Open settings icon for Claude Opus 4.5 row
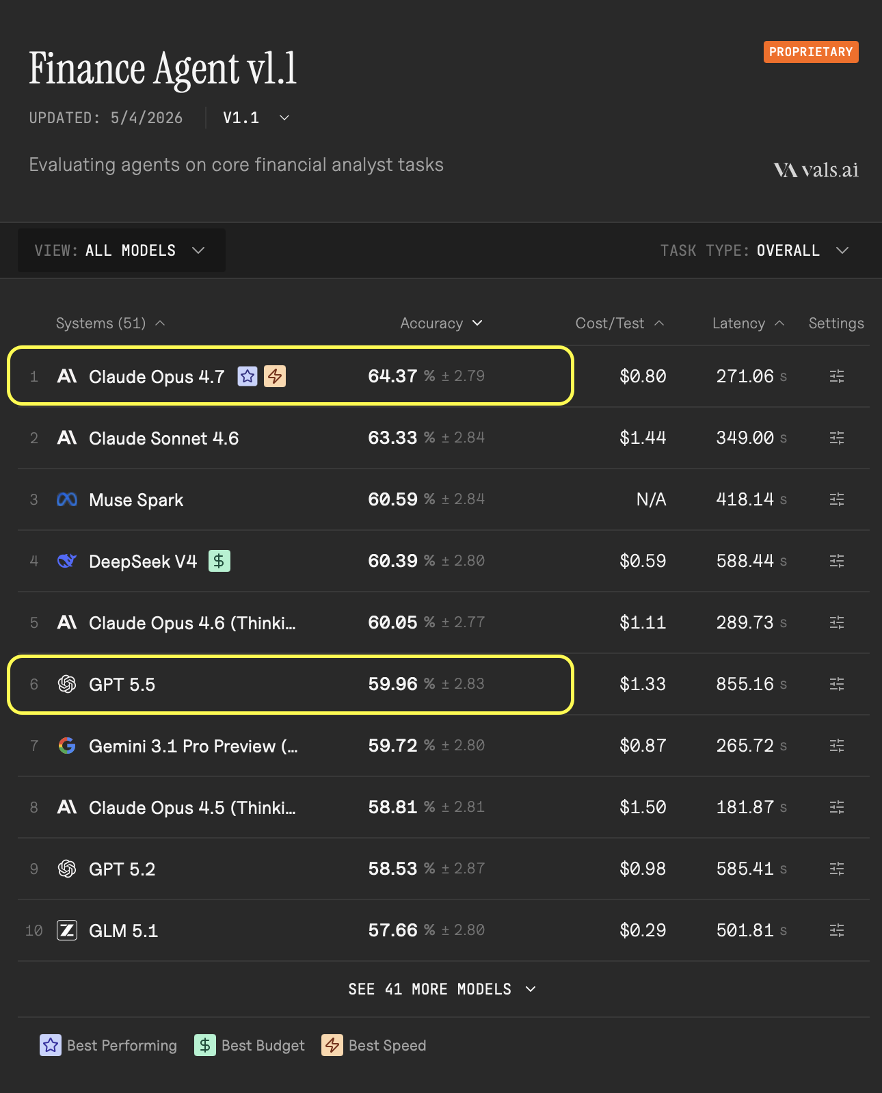 coord(837,807)
